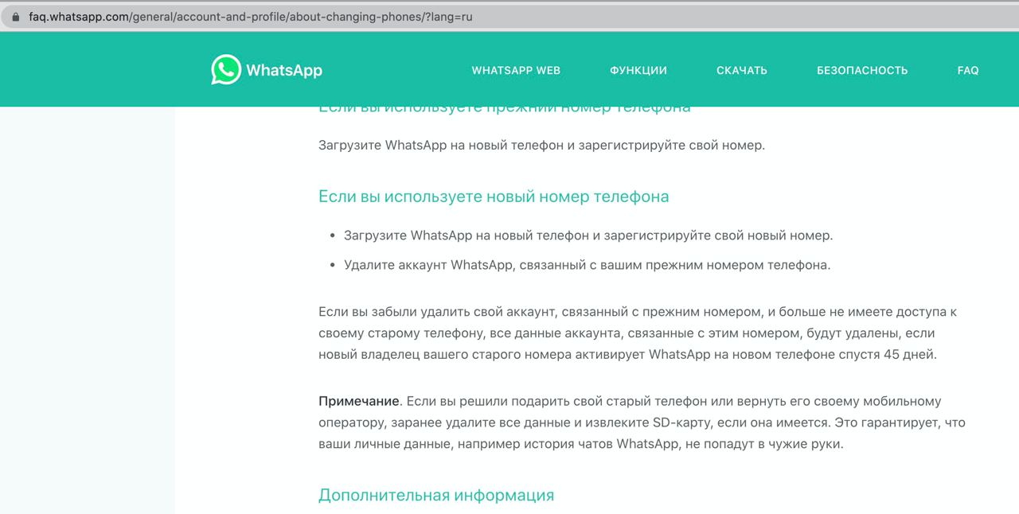
Task: Click the bold word 'Примечание'
Action: coord(358,402)
